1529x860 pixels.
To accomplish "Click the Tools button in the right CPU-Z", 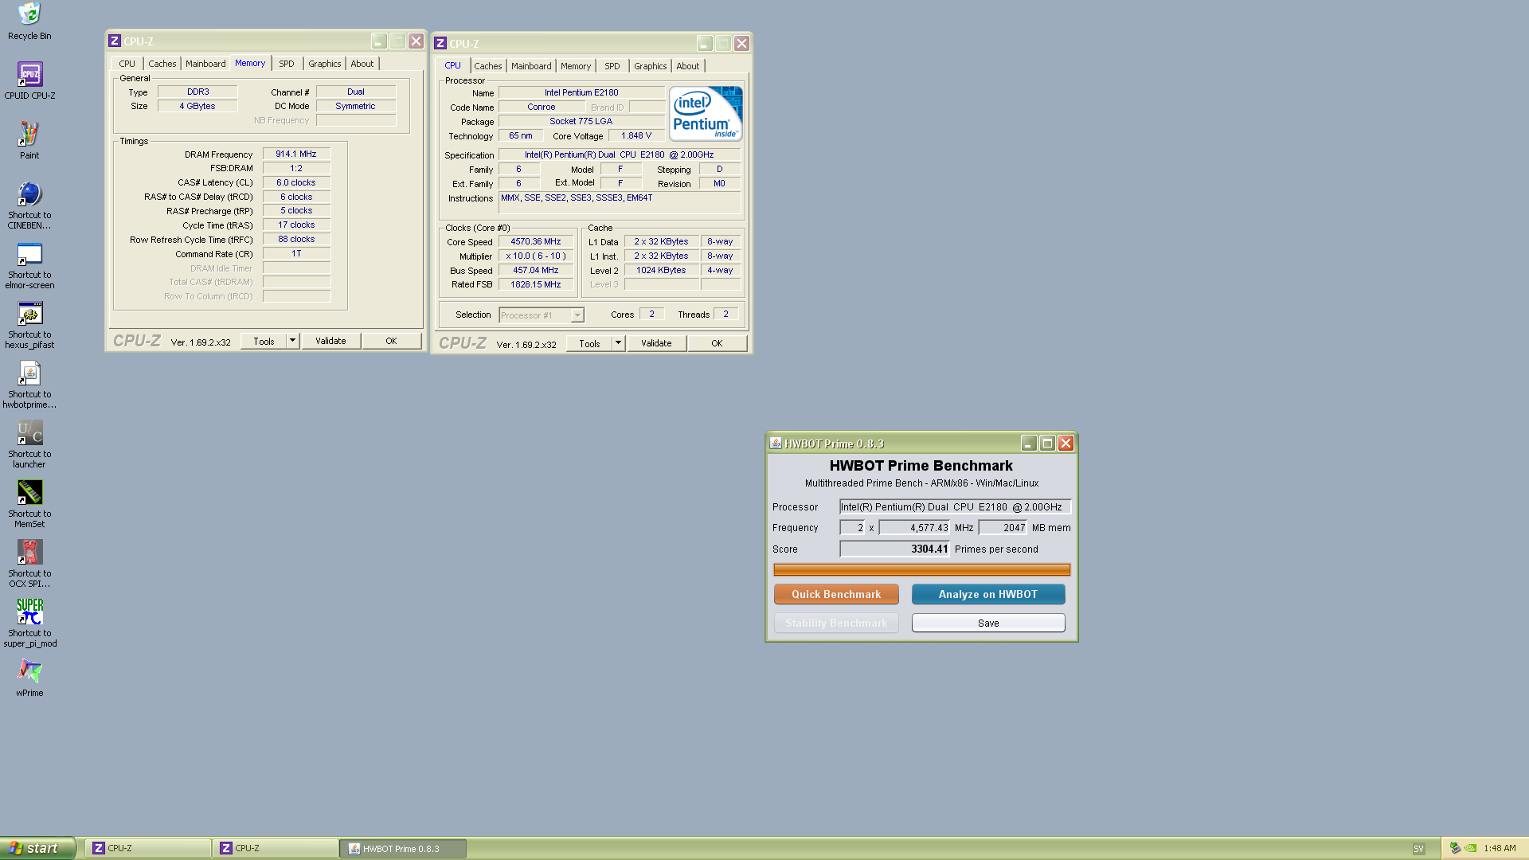I will [589, 343].
